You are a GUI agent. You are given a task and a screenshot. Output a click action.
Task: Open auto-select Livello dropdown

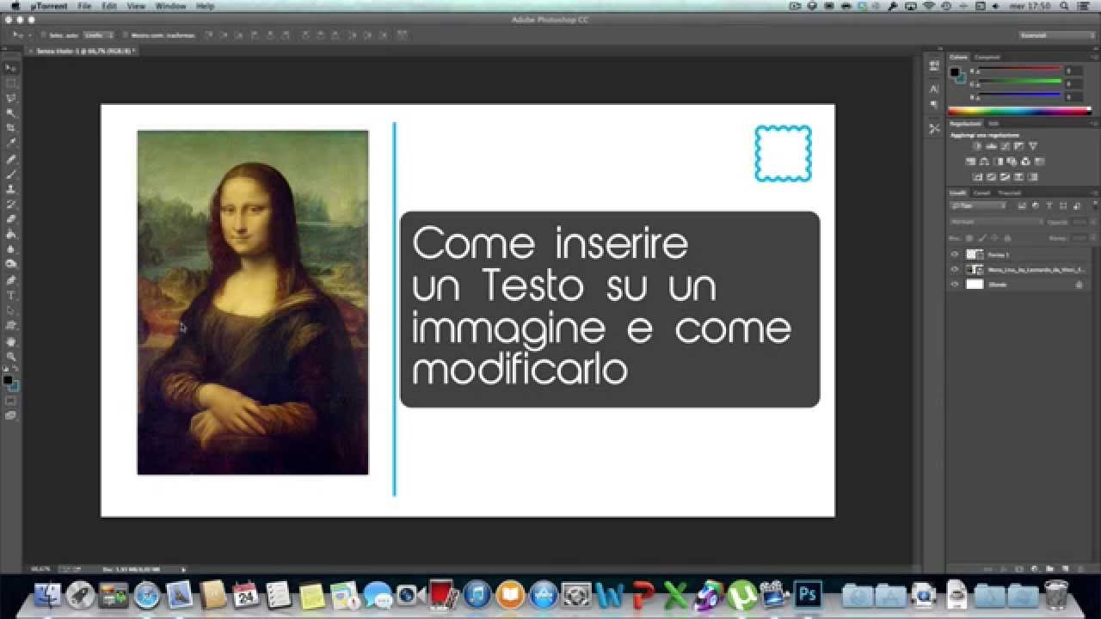(x=98, y=35)
